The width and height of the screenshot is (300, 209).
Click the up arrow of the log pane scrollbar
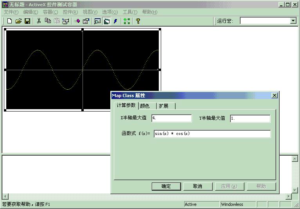click(x=295, y=159)
